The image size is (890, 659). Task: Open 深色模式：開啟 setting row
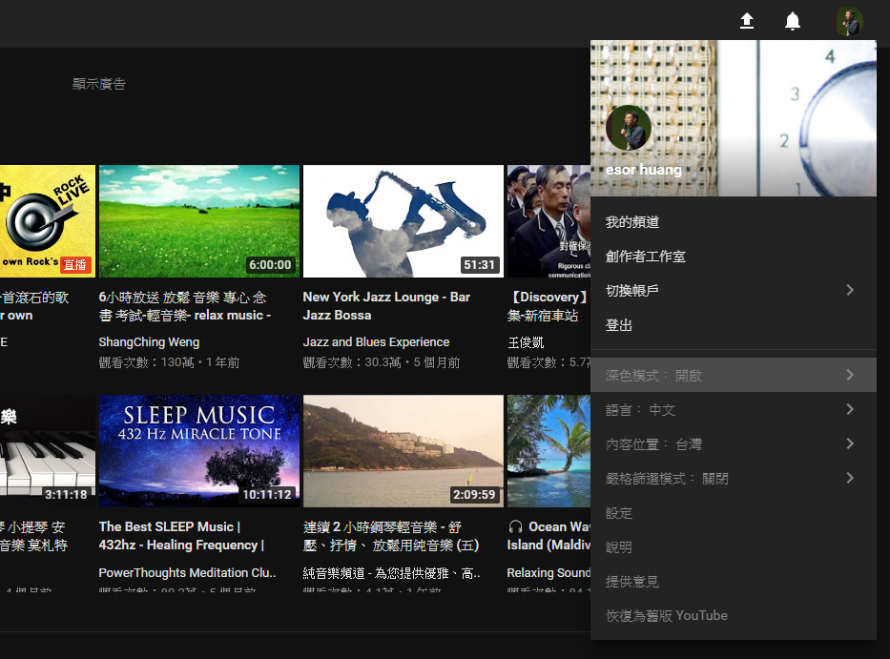coord(734,375)
